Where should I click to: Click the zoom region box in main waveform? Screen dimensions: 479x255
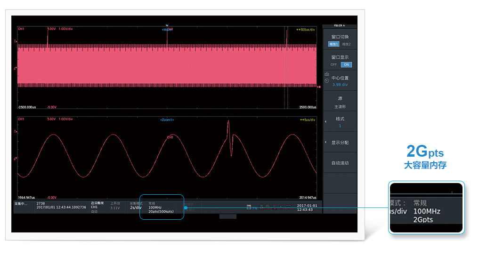pos(285,66)
